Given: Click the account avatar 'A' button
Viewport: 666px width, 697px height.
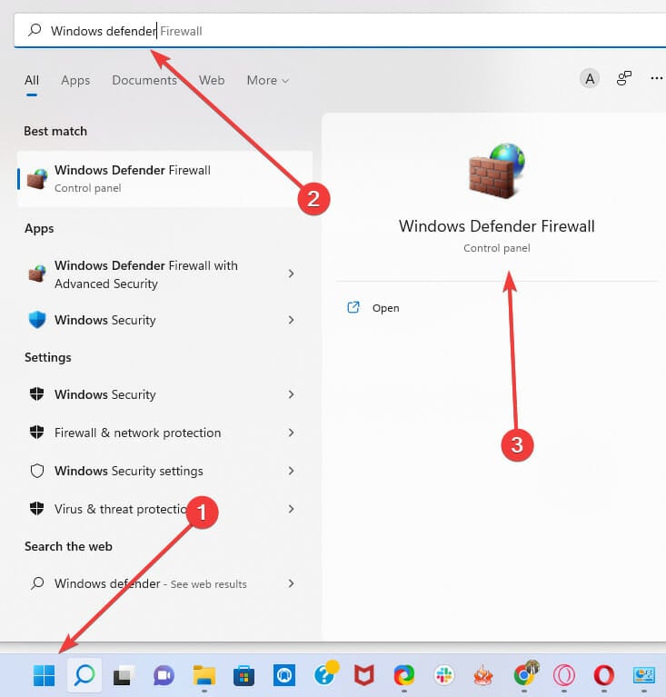Looking at the screenshot, I should (x=590, y=79).
